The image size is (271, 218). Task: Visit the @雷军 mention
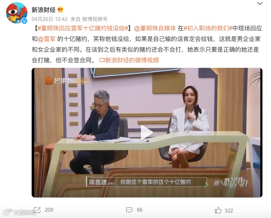click(47, 39)
